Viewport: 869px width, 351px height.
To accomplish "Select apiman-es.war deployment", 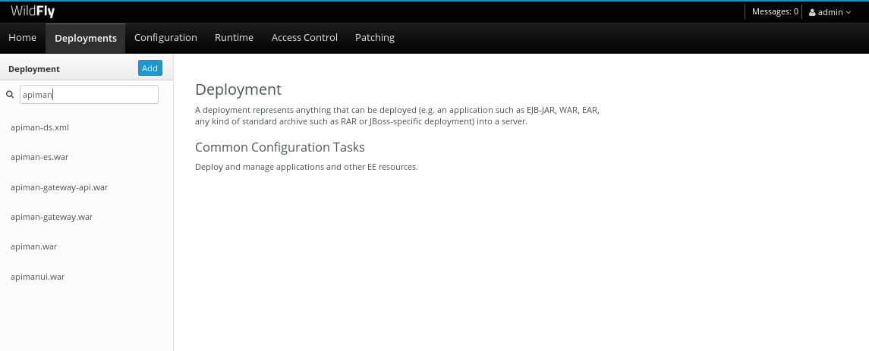I will coord(87,157).
